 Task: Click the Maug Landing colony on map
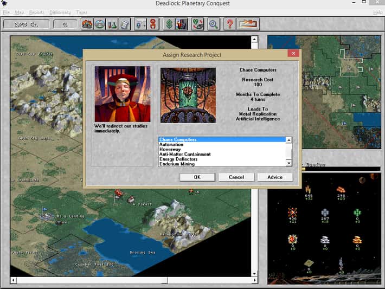pyautogui.click(x=47, y=215)
